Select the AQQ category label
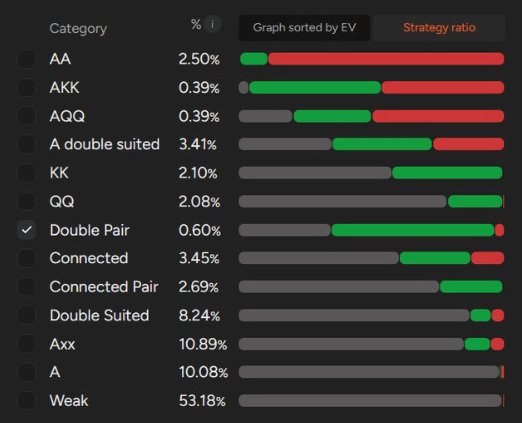This screenshot has width=522, height=423. tap(67, 116)
